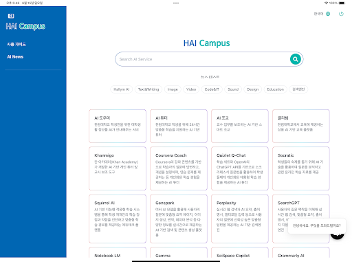Open the Grammarly AI service card
352x264 pixels.
tap(301, 252)
